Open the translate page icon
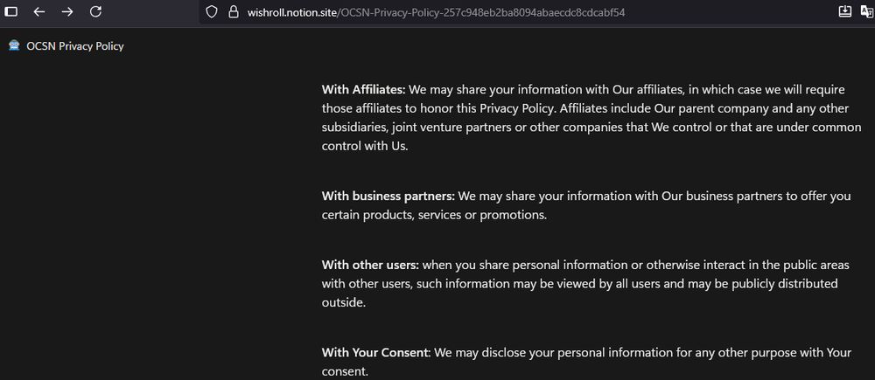 click(867, 12)
